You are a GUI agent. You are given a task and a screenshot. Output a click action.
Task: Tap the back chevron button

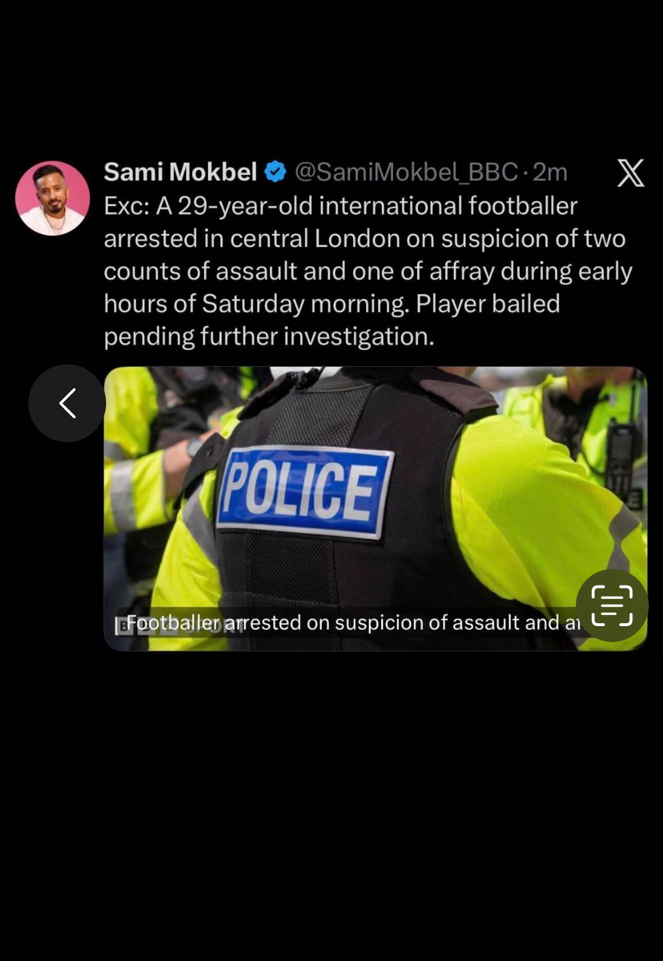point(67,403)
